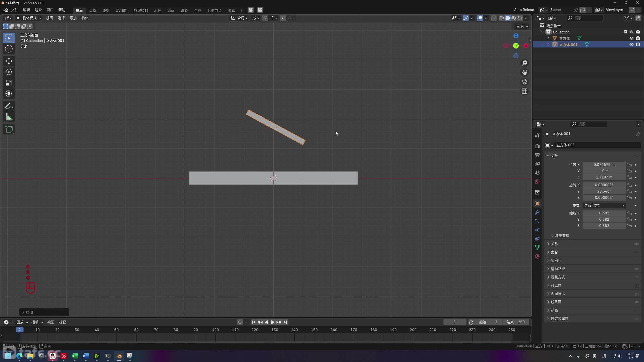Select the Measure ruler tool
The image size is (644, 362).
coord(9,117)
